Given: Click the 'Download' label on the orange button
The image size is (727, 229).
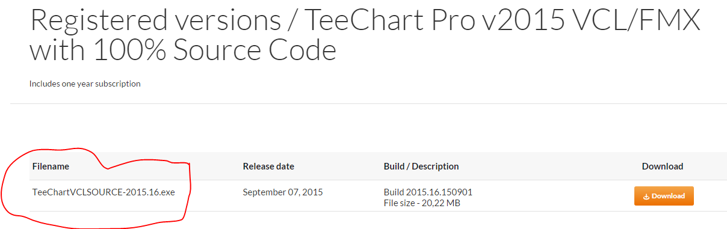Looking at the screenshot, I should pos(668,197).
